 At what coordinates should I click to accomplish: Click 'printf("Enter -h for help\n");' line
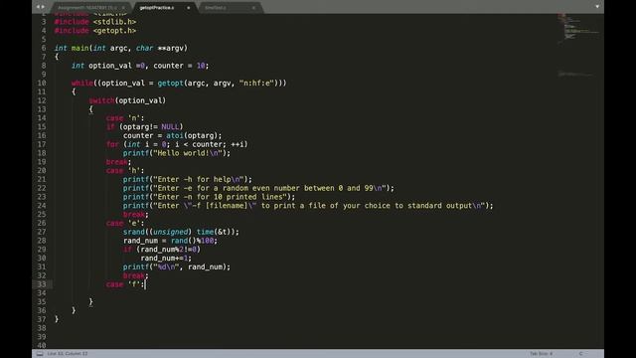pyautogui.click(x=188, y=179)
